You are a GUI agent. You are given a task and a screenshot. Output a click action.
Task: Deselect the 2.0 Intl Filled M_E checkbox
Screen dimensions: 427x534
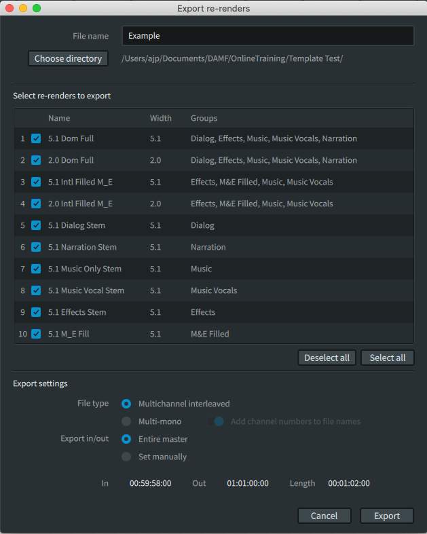[36, 204]
